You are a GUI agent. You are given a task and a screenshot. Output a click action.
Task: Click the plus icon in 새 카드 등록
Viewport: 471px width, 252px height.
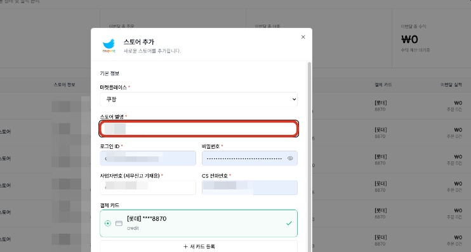click(185, 246)
